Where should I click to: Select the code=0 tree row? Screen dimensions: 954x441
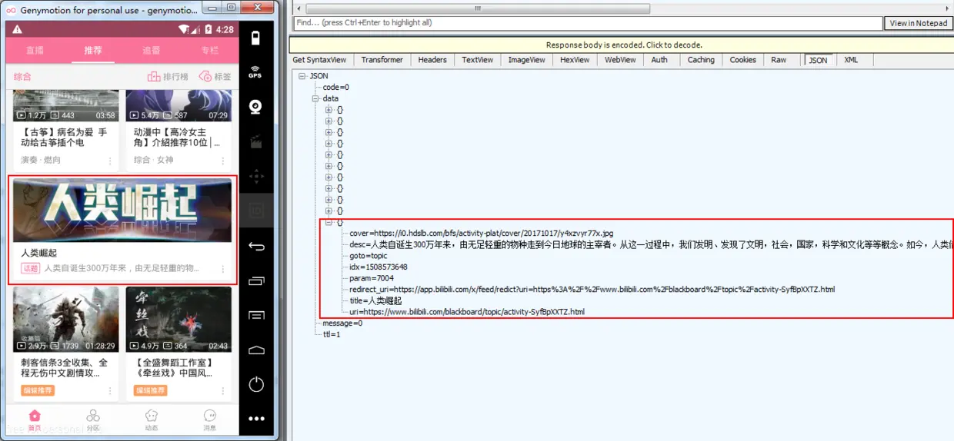point(335,88)
